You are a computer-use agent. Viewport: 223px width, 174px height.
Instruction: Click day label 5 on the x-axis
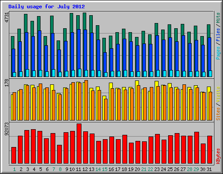click(x=41, y=169)
